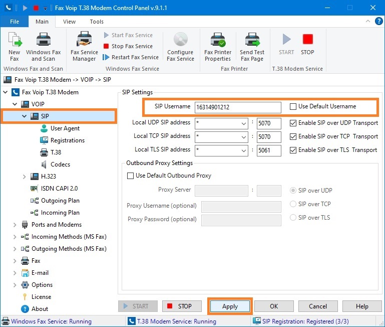Image resolution: width=385 pixels, height=327 pixels.
Task: Click the UDP port 5070 field
Action: click(x=269, y=123)
